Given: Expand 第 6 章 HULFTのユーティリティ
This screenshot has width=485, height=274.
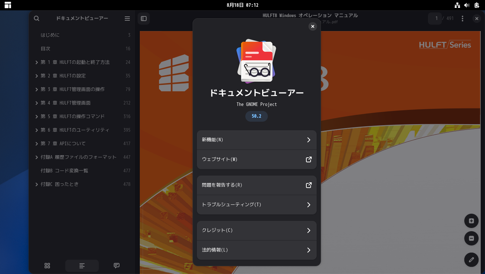Looking at the screenshot, I should [37, 130].
